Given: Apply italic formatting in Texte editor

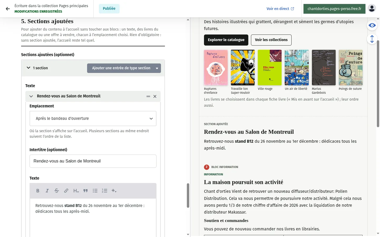Looking at the screenshot, I should coord(47,191).
